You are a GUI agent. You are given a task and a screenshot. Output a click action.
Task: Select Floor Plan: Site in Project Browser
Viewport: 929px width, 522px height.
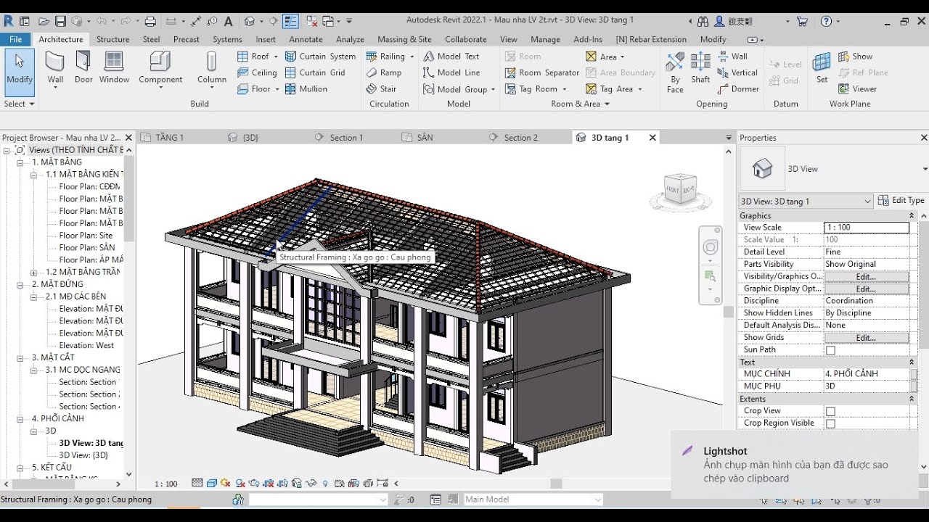[86, 236]
